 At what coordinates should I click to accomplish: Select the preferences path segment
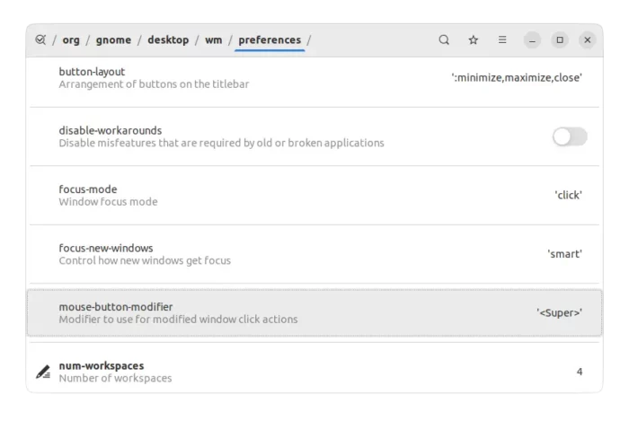(270, 40)
